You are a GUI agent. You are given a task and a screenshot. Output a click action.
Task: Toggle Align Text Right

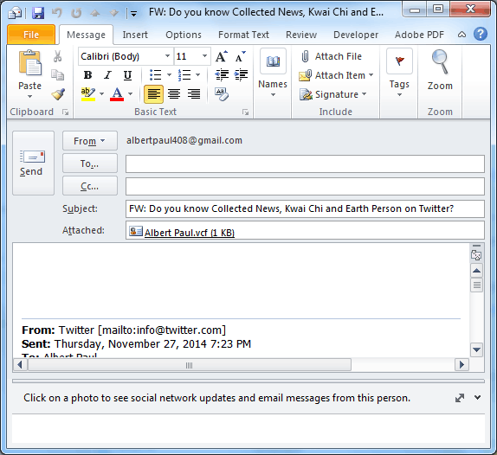tap(194, 94)
